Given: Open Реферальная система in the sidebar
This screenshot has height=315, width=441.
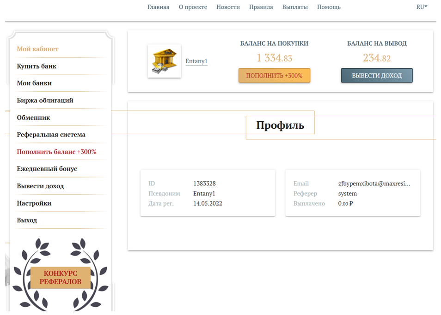Looking at the screenshot, I should click(51, 135).
